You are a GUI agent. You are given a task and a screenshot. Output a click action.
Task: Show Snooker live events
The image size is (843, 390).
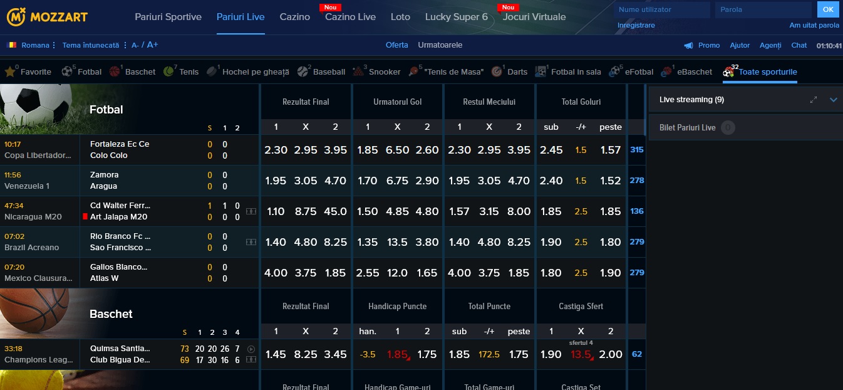coord(376,71)
